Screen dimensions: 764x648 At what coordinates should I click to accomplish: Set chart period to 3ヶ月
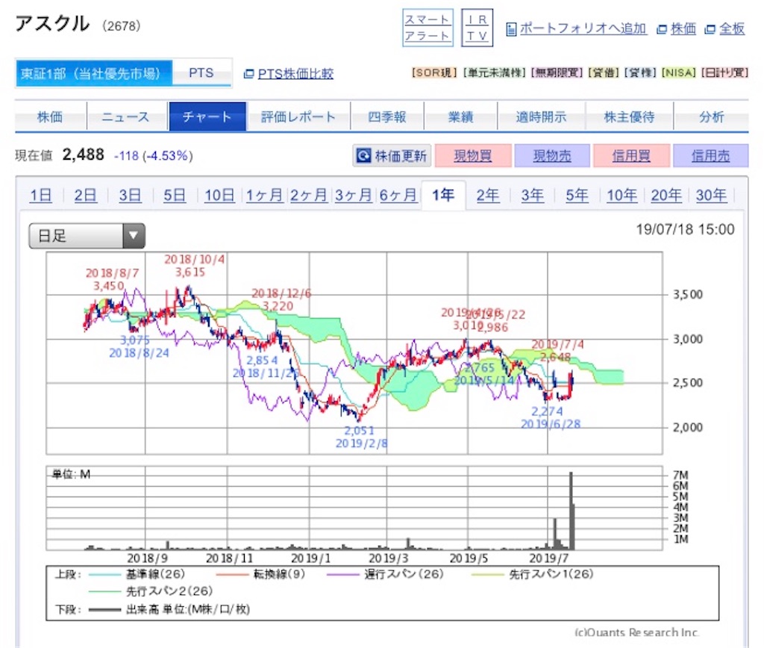pos(353,195)
